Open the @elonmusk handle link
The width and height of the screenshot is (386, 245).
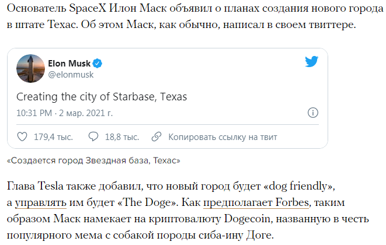(70, 75)
